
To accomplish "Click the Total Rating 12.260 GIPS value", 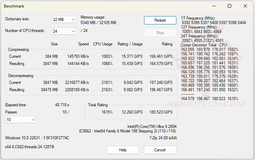I will pos(132,112).
